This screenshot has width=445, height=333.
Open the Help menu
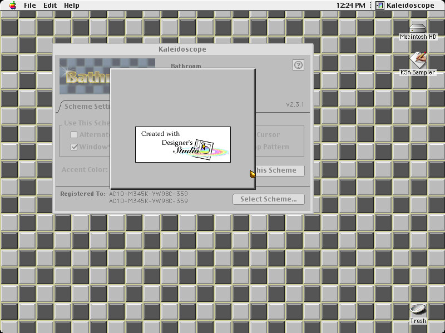pos(72,5)
